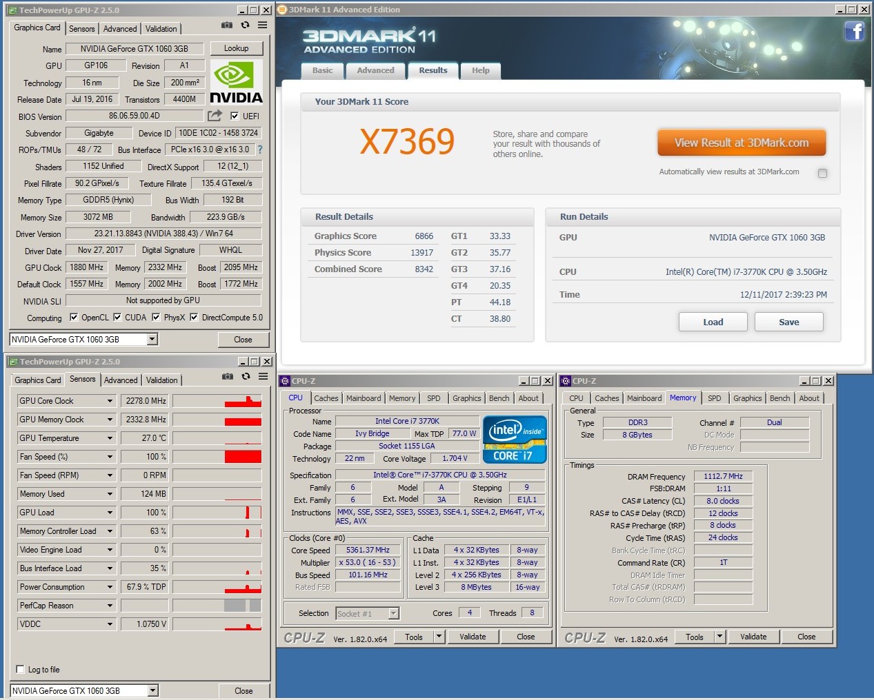
Task: Switch to Bench tab in CPU-Z CPU window
Action: [x=499, y=398]
